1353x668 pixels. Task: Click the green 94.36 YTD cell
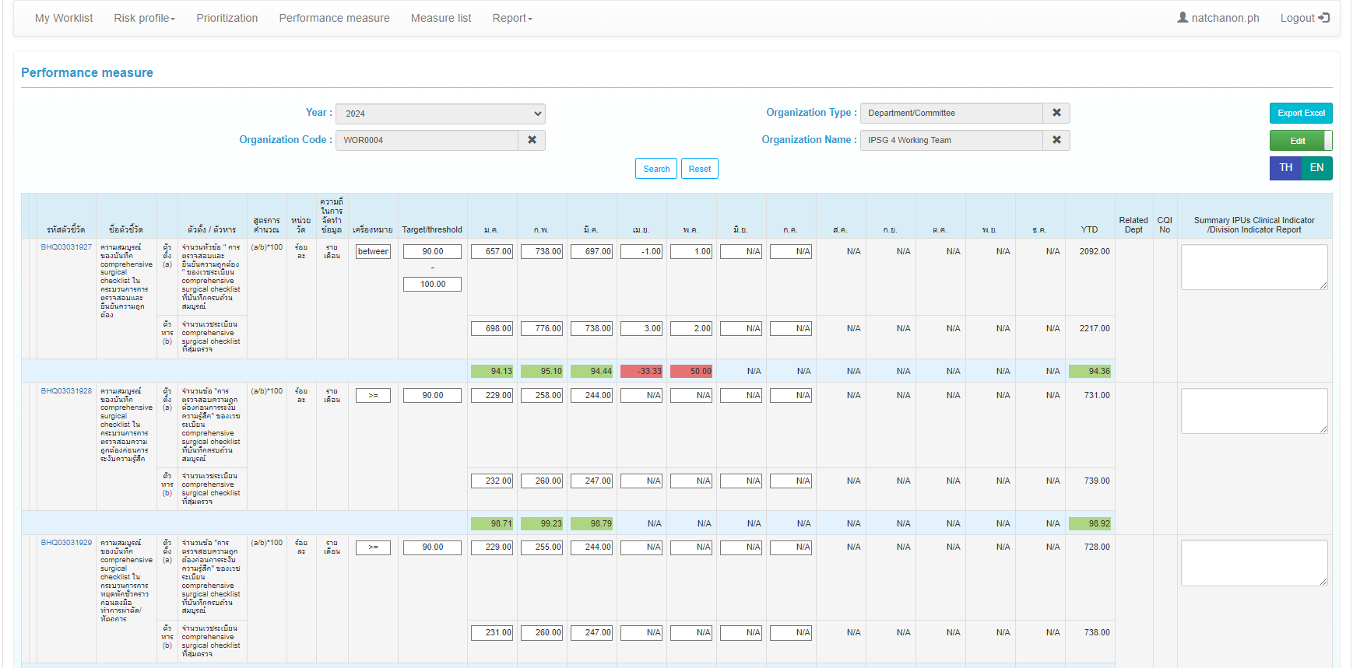1090,371
